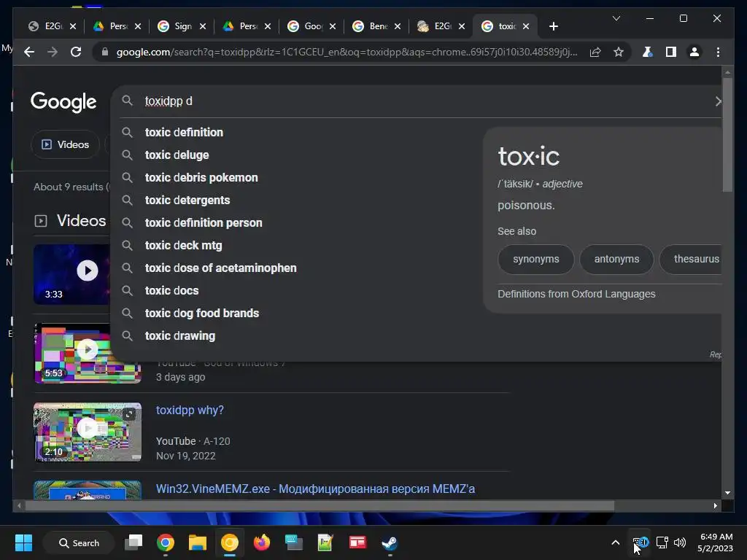
Task: Switch to the first Pers Drive tab
Action: point(118,26)
